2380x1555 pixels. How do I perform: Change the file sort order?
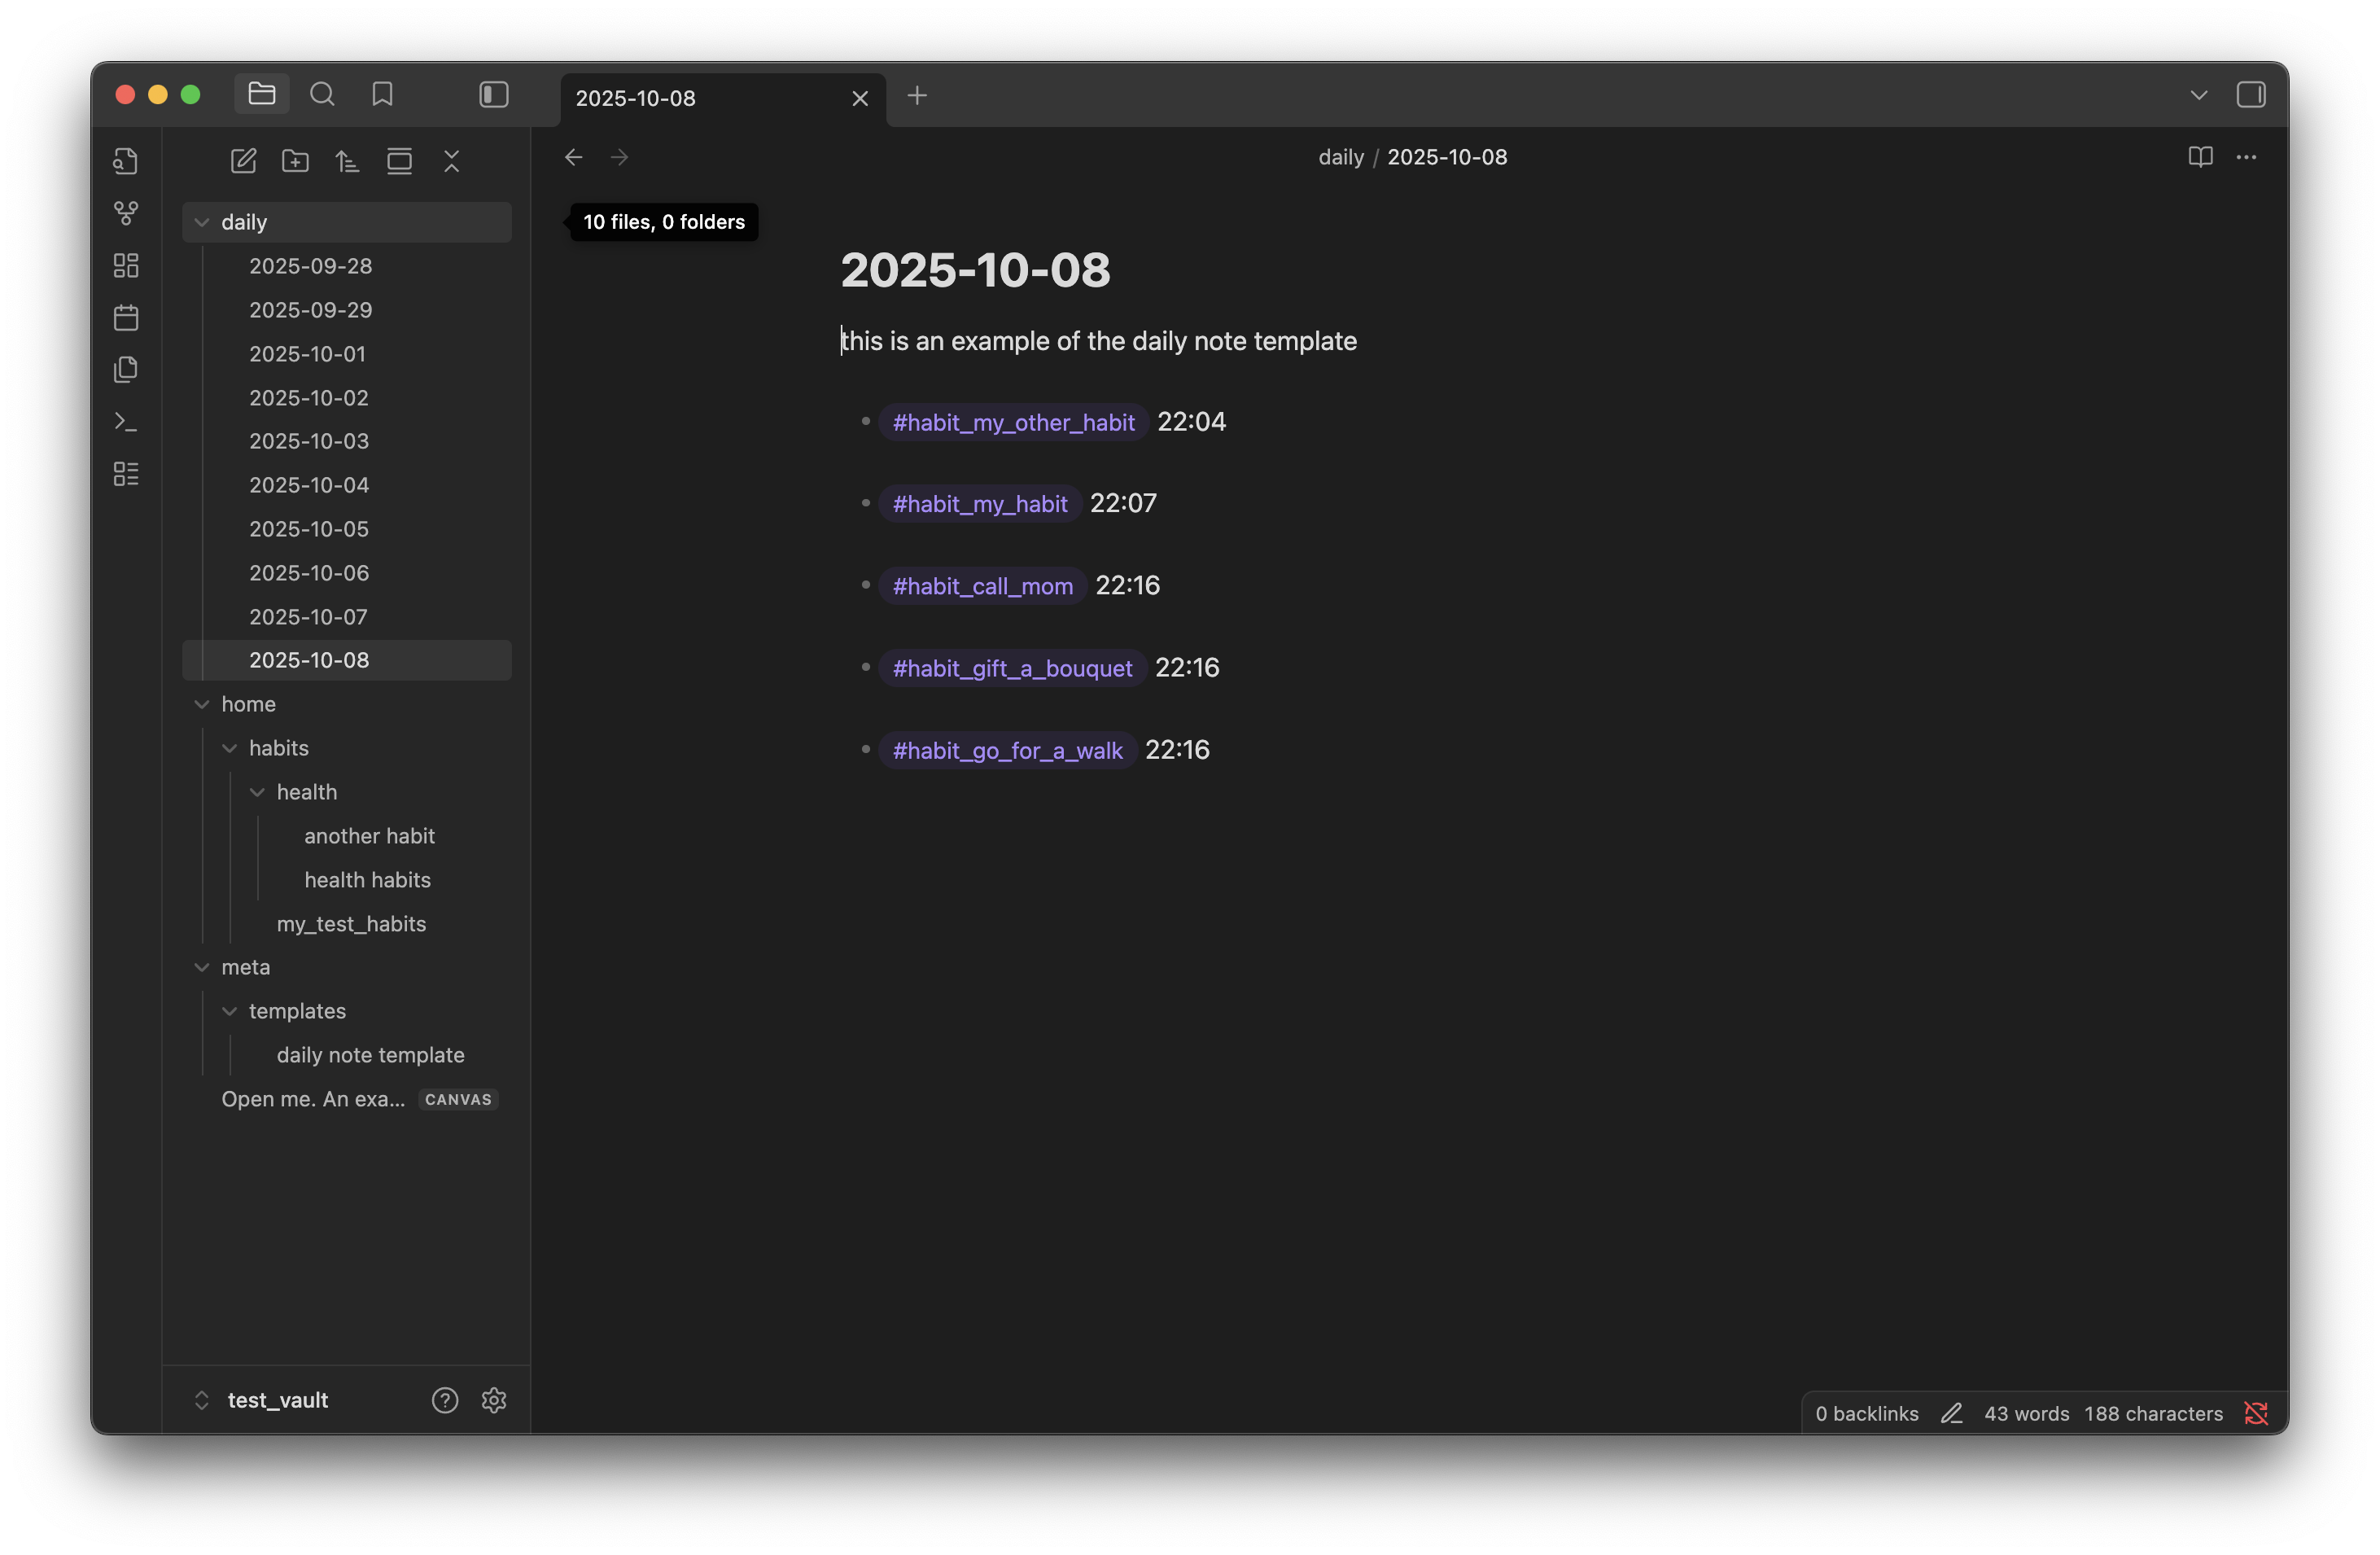[347, 161]
